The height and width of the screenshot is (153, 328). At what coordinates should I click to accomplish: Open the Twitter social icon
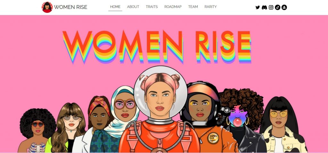coord(258,7)
